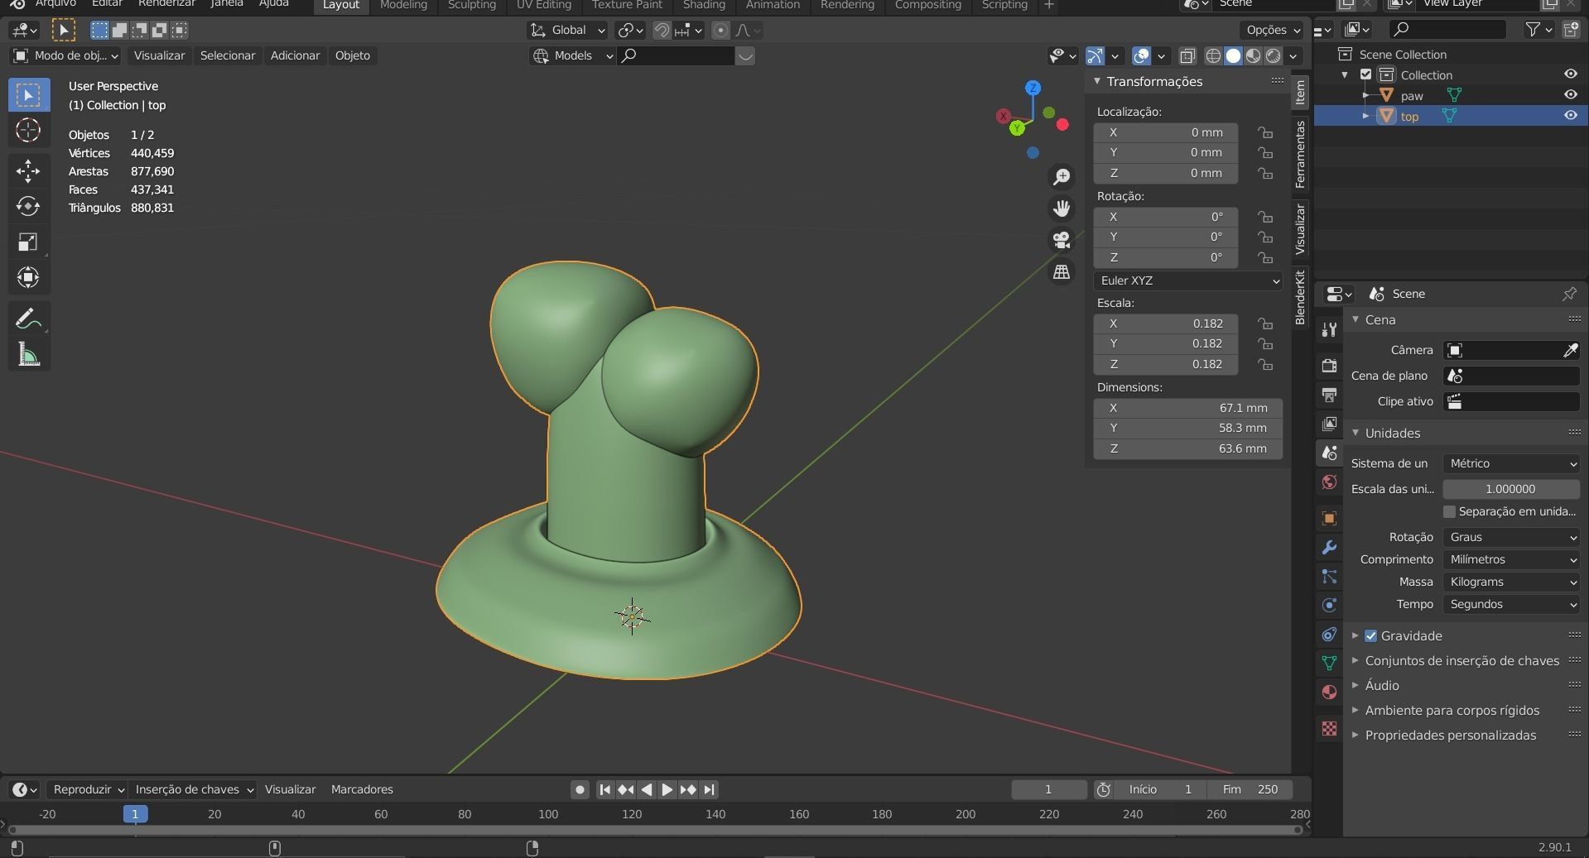Viewport: 1589px width, 858px height.
Task: Click the pan view hand icon
Action: (1062, 209)
